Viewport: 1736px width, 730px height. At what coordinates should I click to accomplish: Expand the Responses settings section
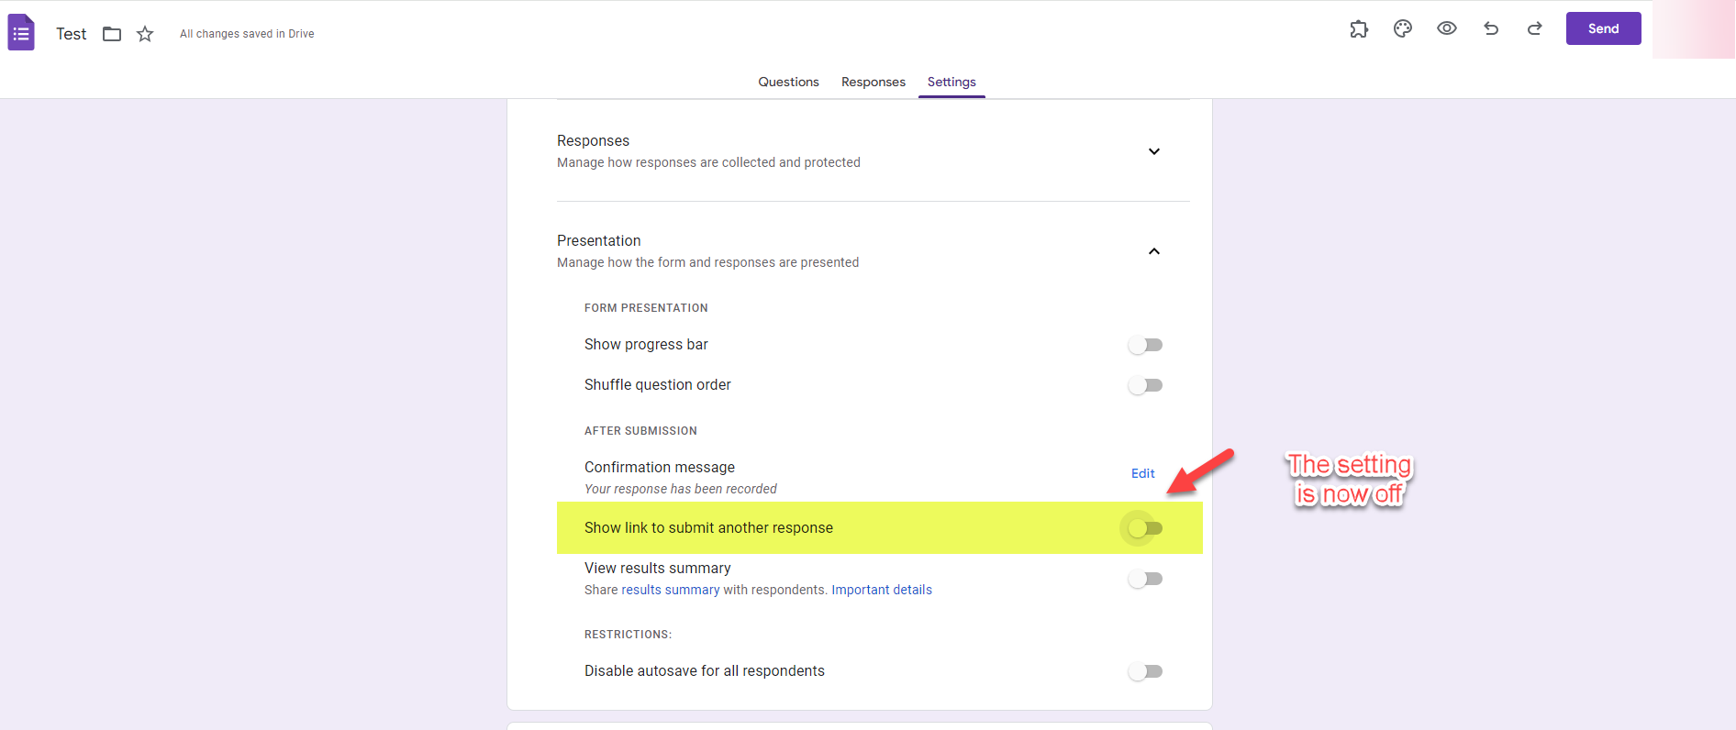pos(1154,151)
